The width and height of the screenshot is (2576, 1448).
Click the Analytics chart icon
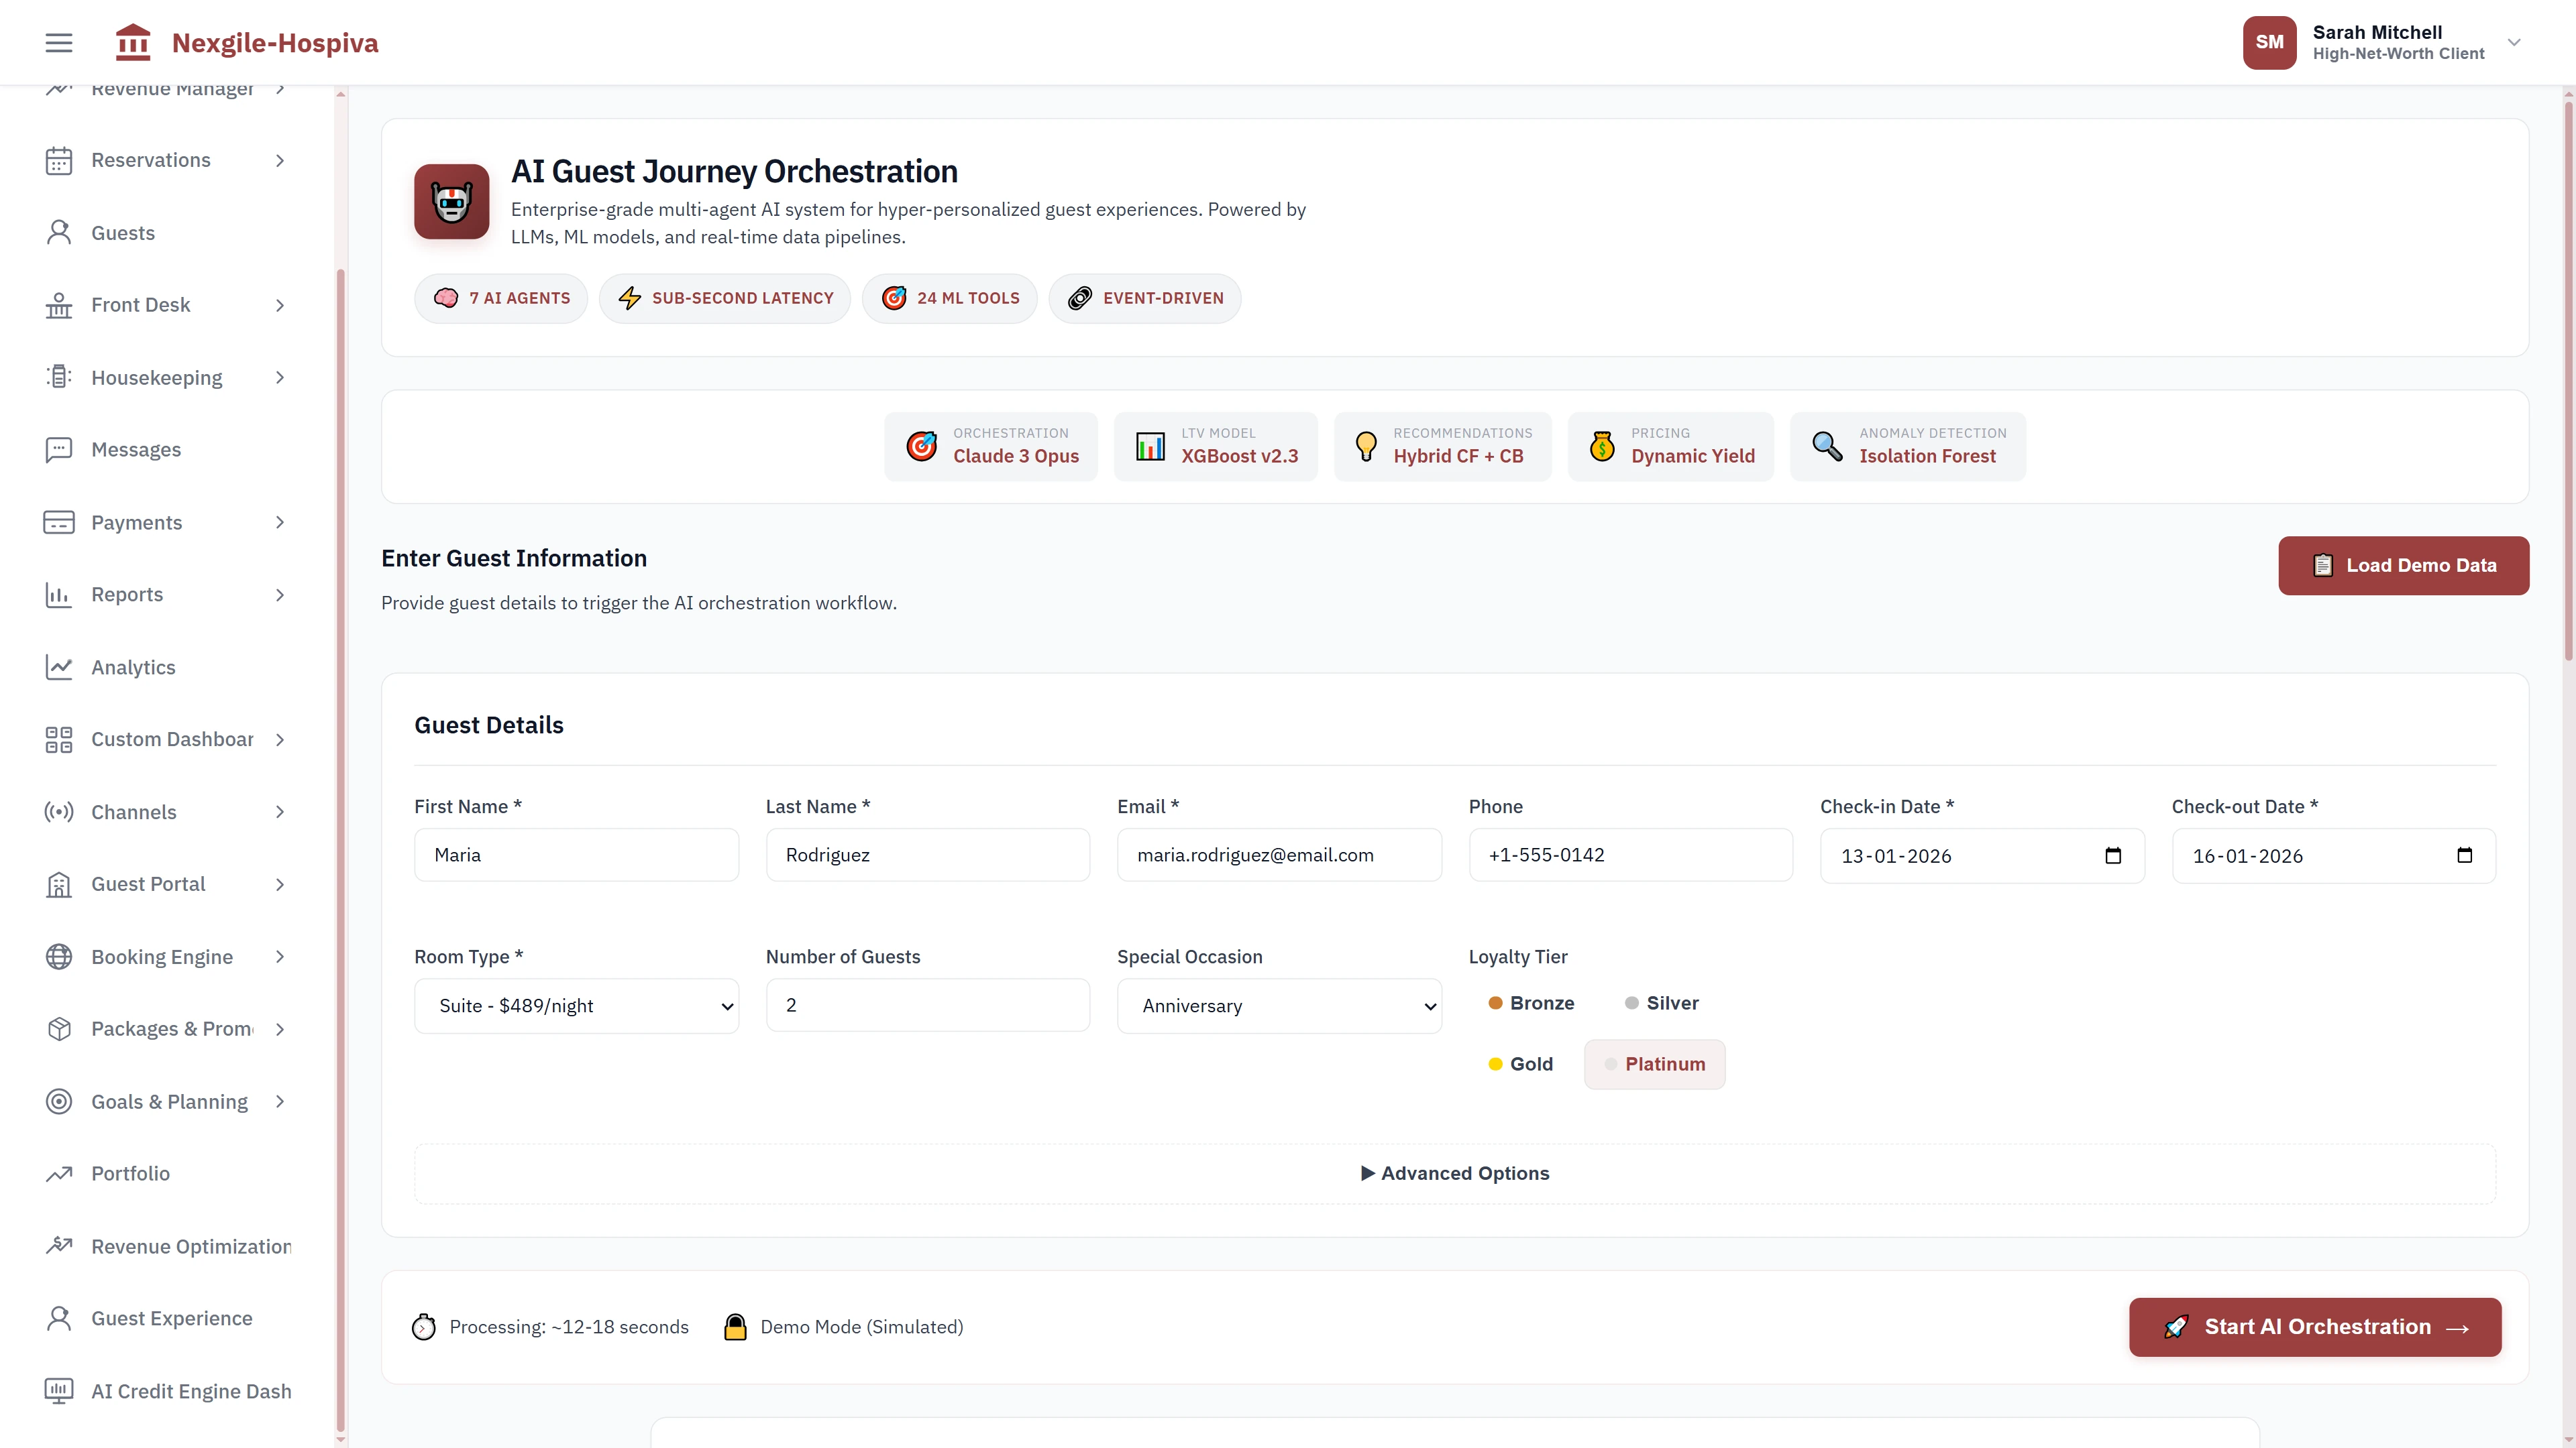(58, 666)
